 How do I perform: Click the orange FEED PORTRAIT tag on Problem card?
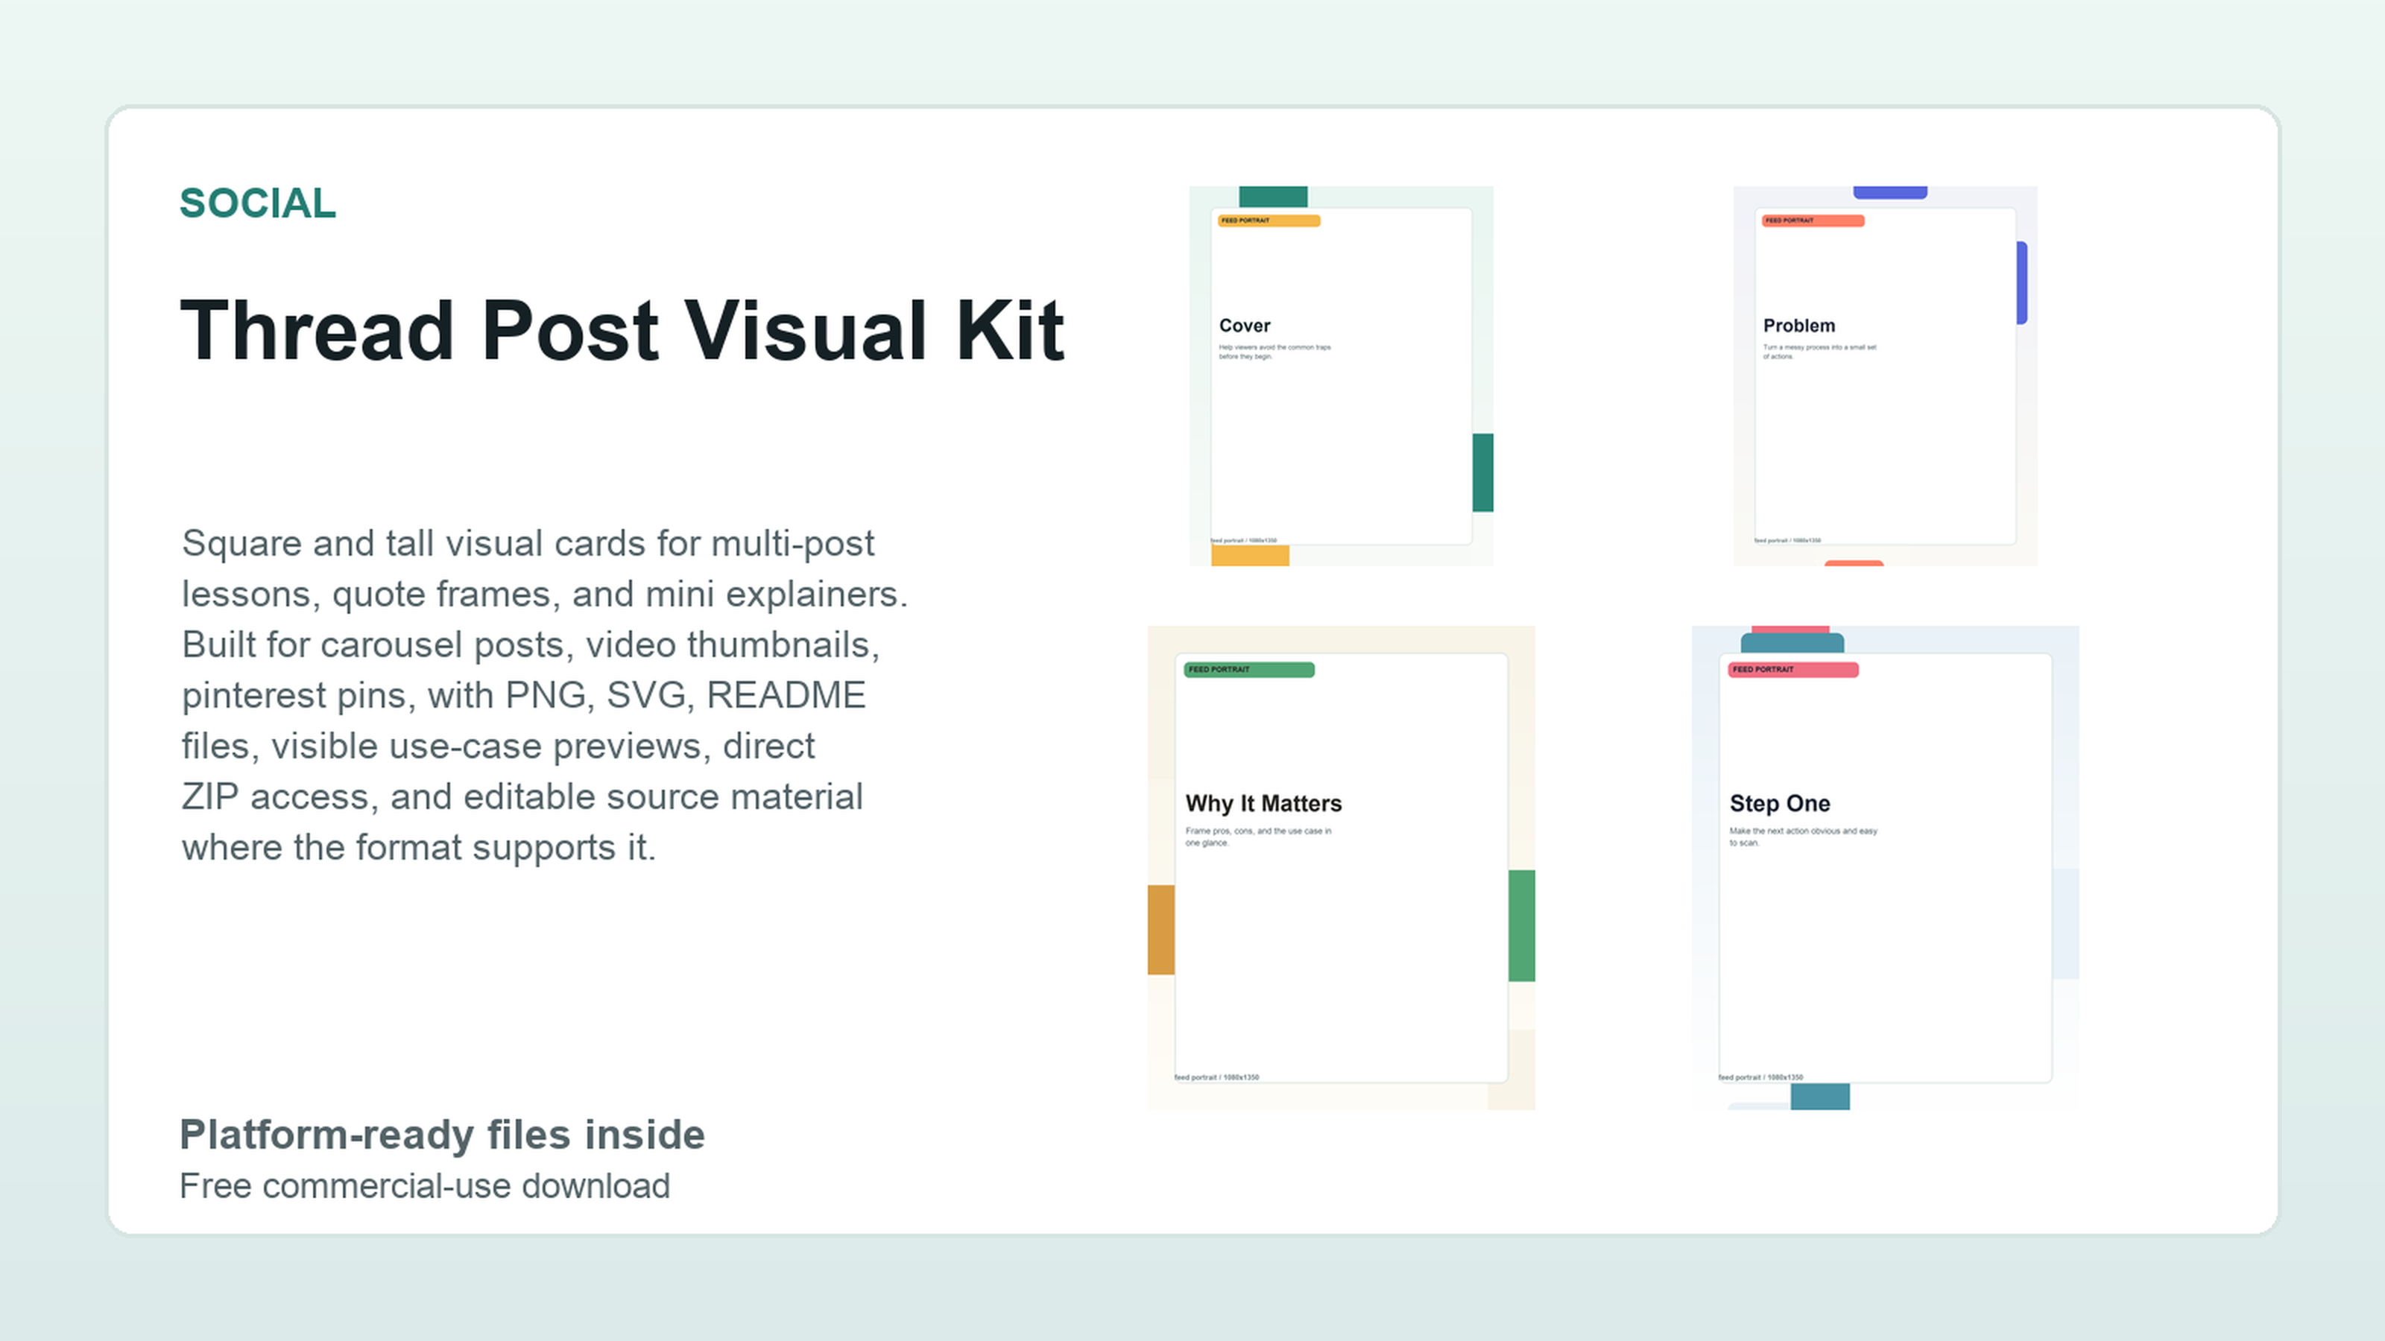point(1813,221)
